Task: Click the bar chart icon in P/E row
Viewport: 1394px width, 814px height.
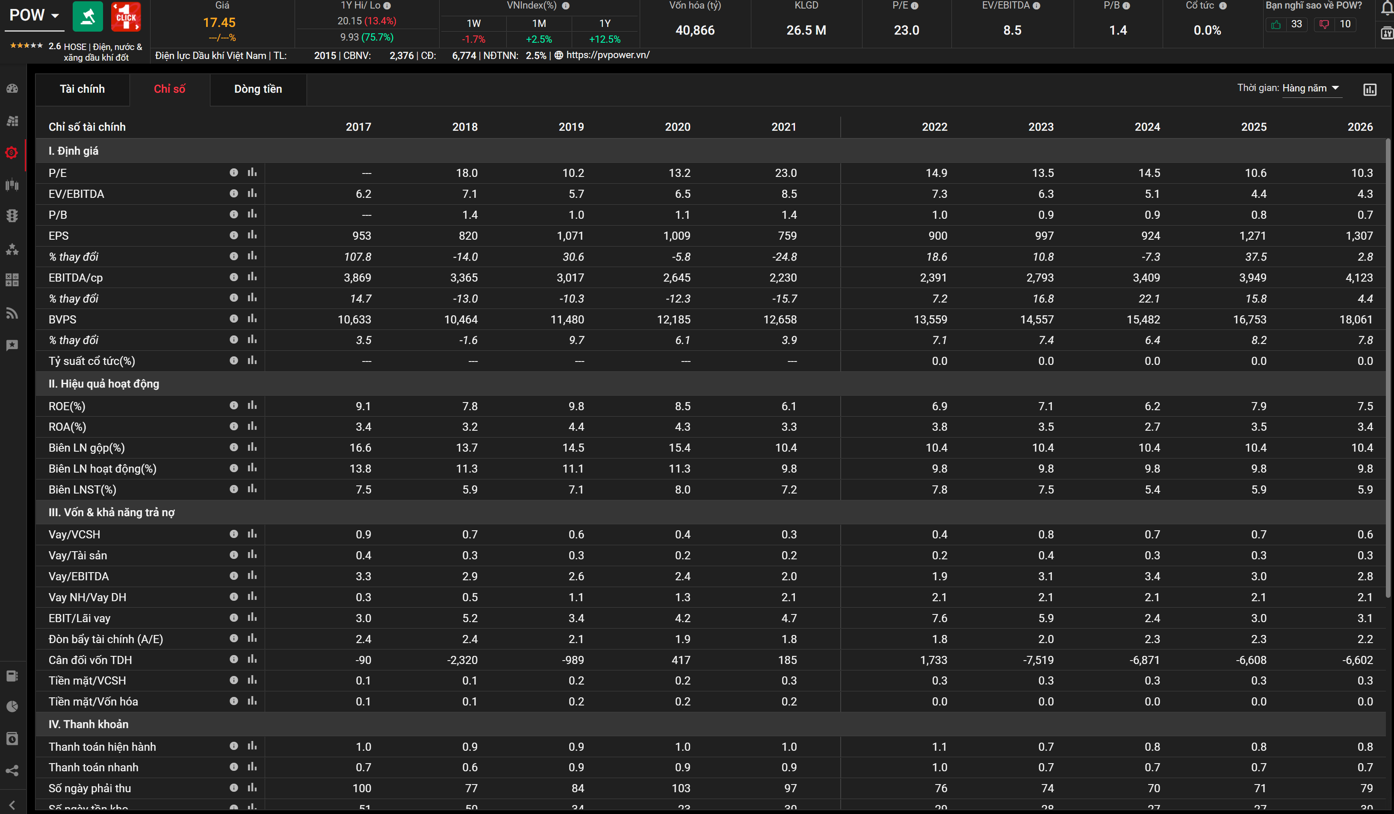Action: [x=252, y=173]
